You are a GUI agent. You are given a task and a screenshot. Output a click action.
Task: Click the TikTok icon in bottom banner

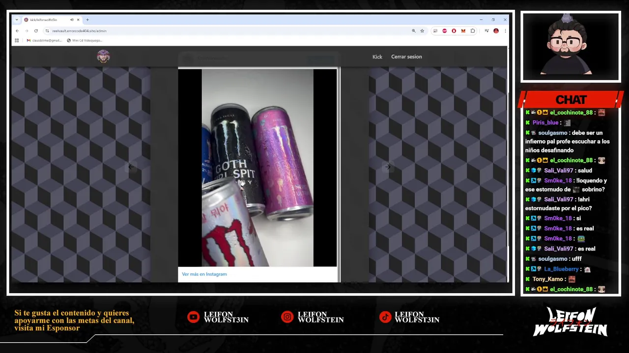[x=385, y=317]
